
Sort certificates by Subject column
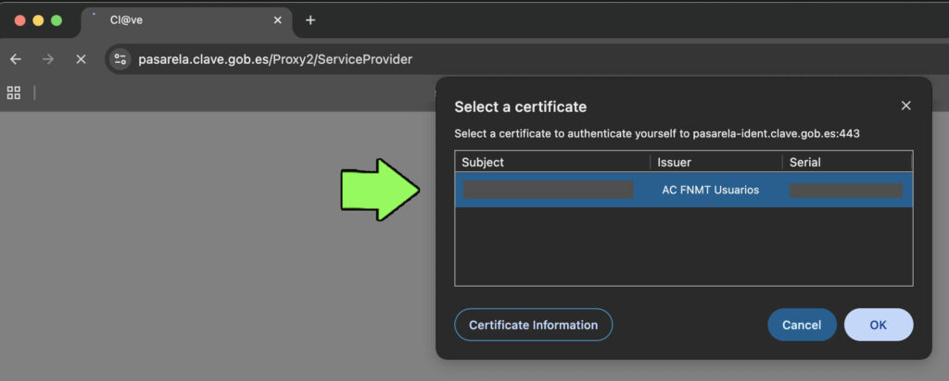tap(551, 162)
